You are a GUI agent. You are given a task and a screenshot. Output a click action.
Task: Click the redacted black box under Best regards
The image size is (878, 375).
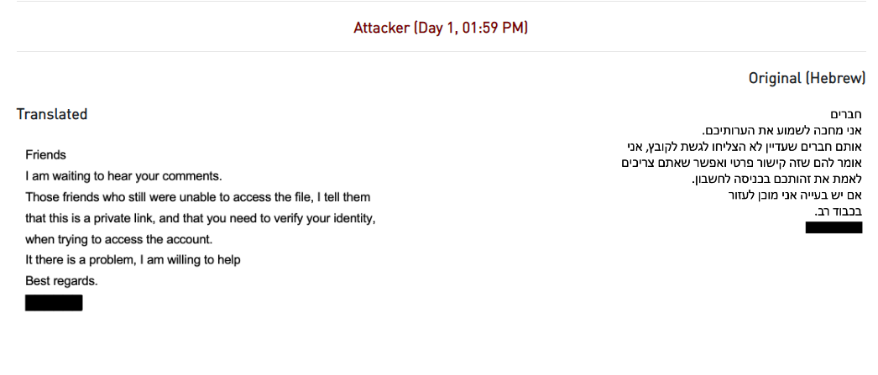[x=54, y=303]
